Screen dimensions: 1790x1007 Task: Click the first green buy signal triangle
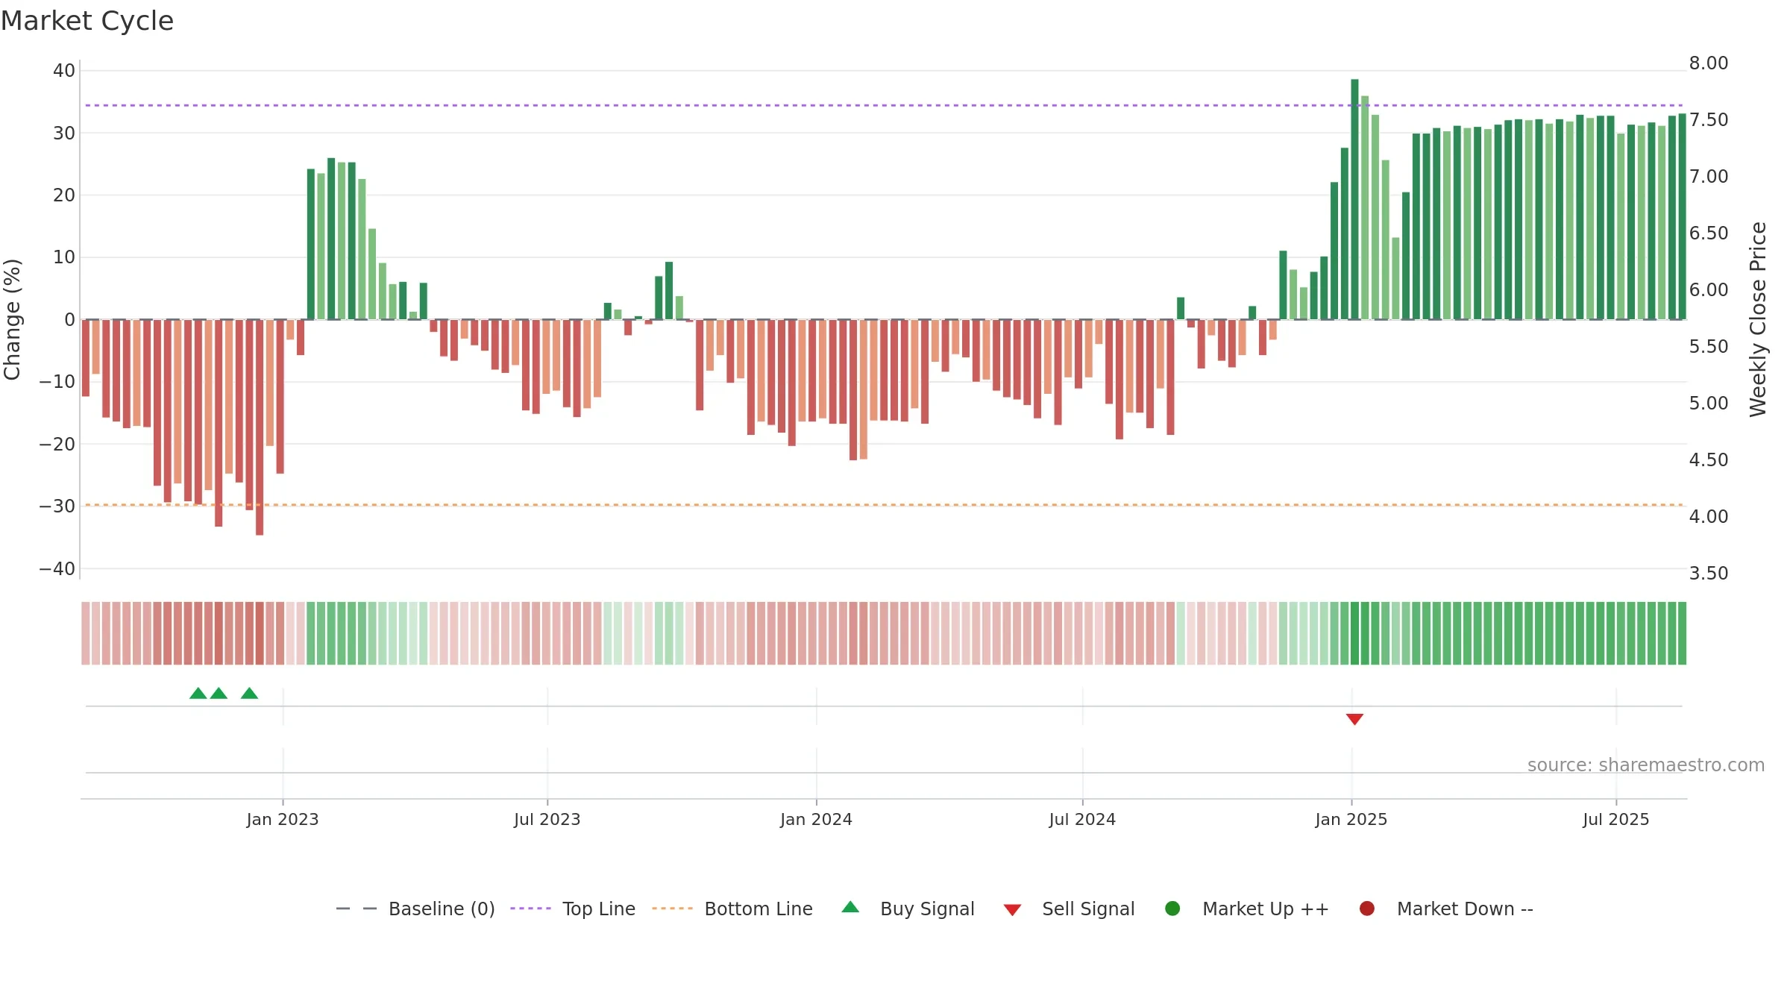[x=198, y=693]
